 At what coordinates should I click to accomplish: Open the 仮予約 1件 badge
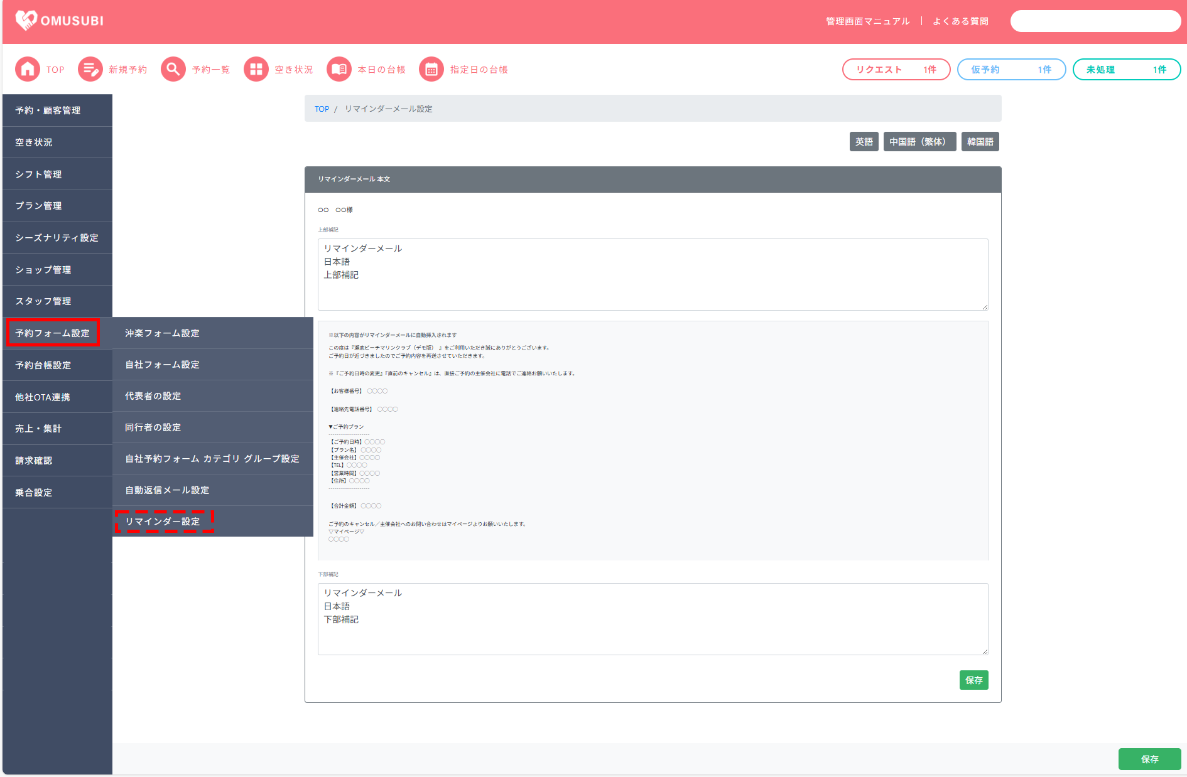(1011, 70)
